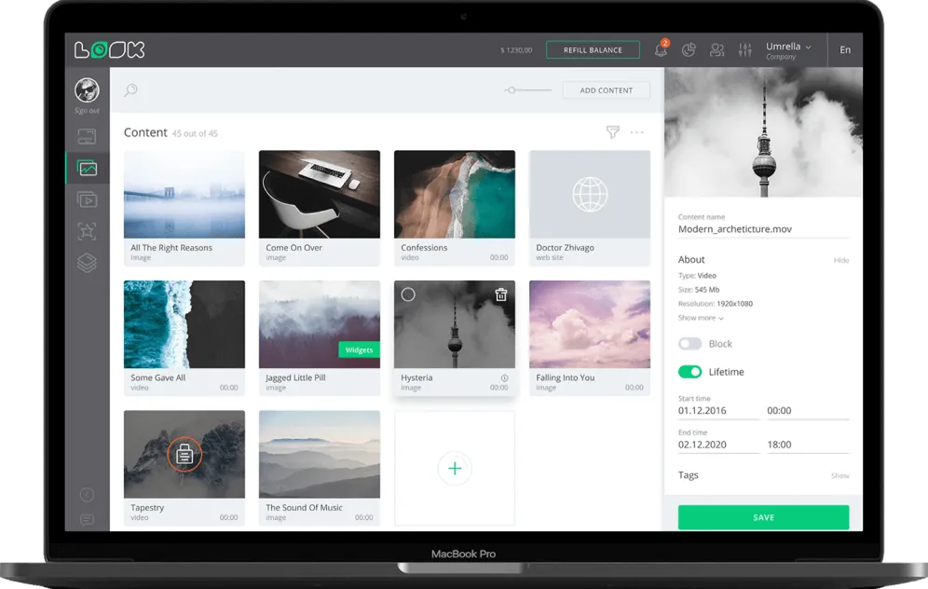Open the screens icon in sidebar
Viewport: 928px width, 589px height.
(87, 137)
